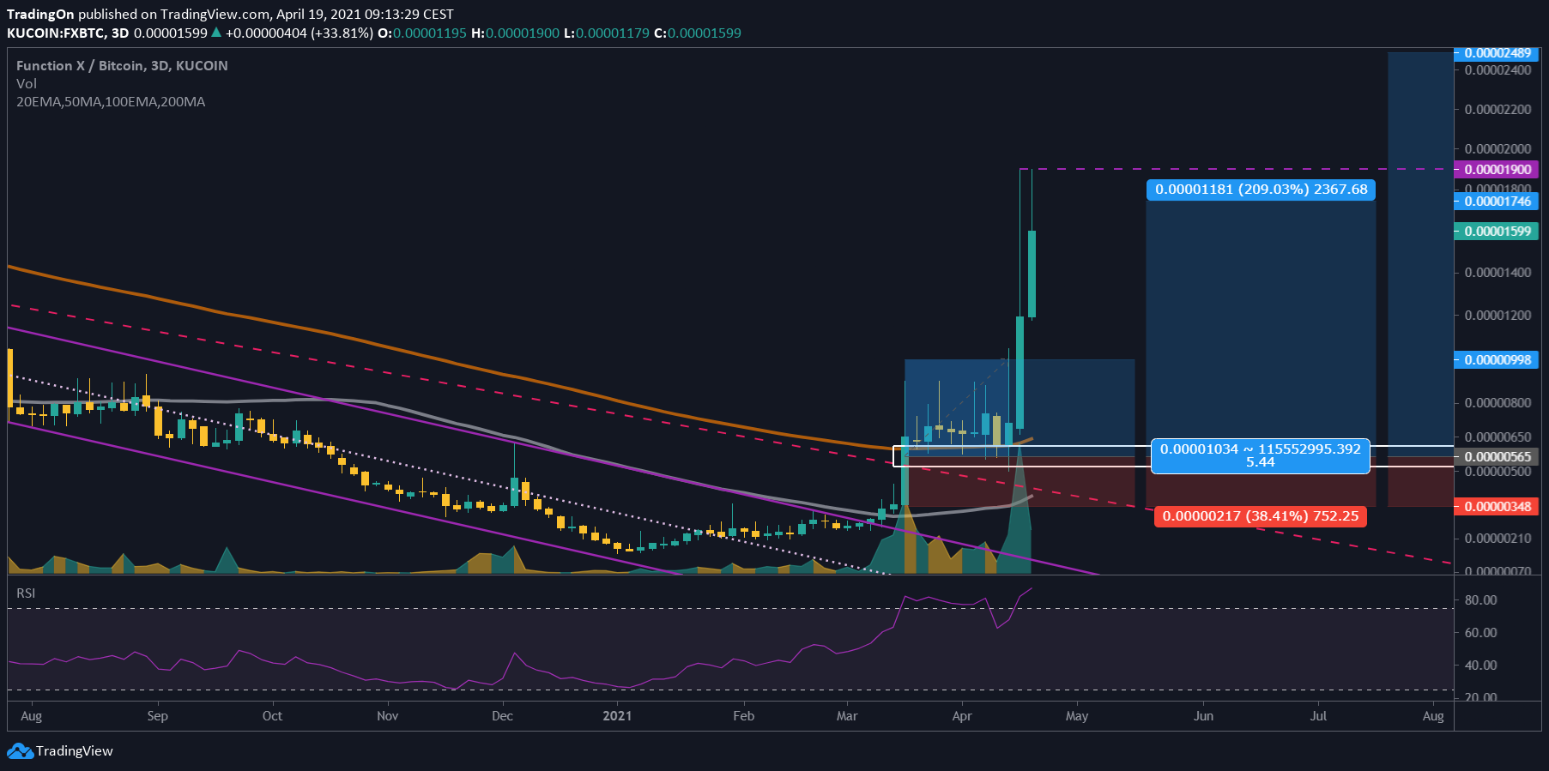Click the 0.00002489 top target price tag
The image size is (1549, 771).
(x=1498, y=53)
